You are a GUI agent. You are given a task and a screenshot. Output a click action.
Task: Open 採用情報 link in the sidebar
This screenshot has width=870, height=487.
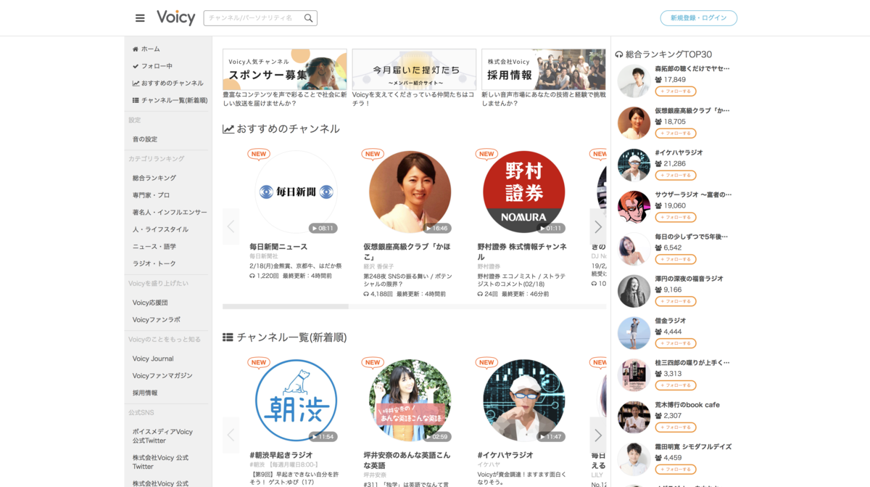tap(145, 393)
